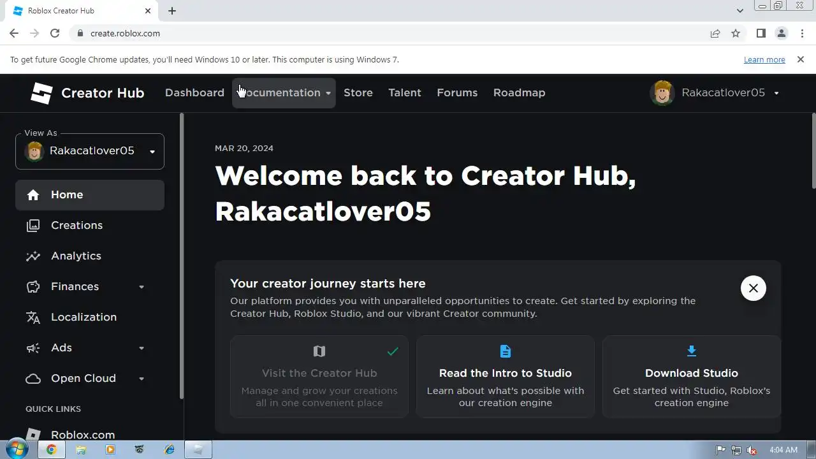Reload the page with browser refresh icon

pos(55,33)
